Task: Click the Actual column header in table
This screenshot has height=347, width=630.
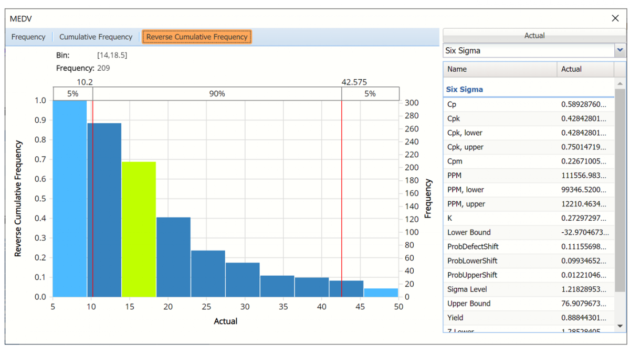Action: click(x=584, y=69)
